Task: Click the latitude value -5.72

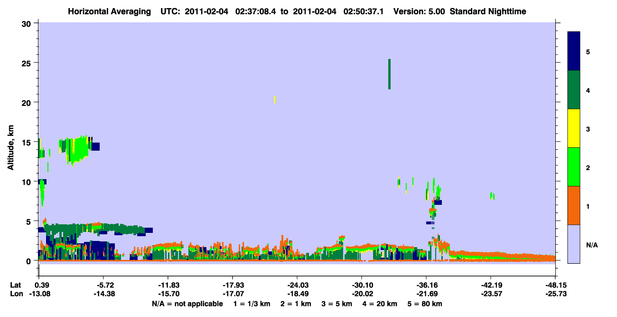Action: click(103, 285)
